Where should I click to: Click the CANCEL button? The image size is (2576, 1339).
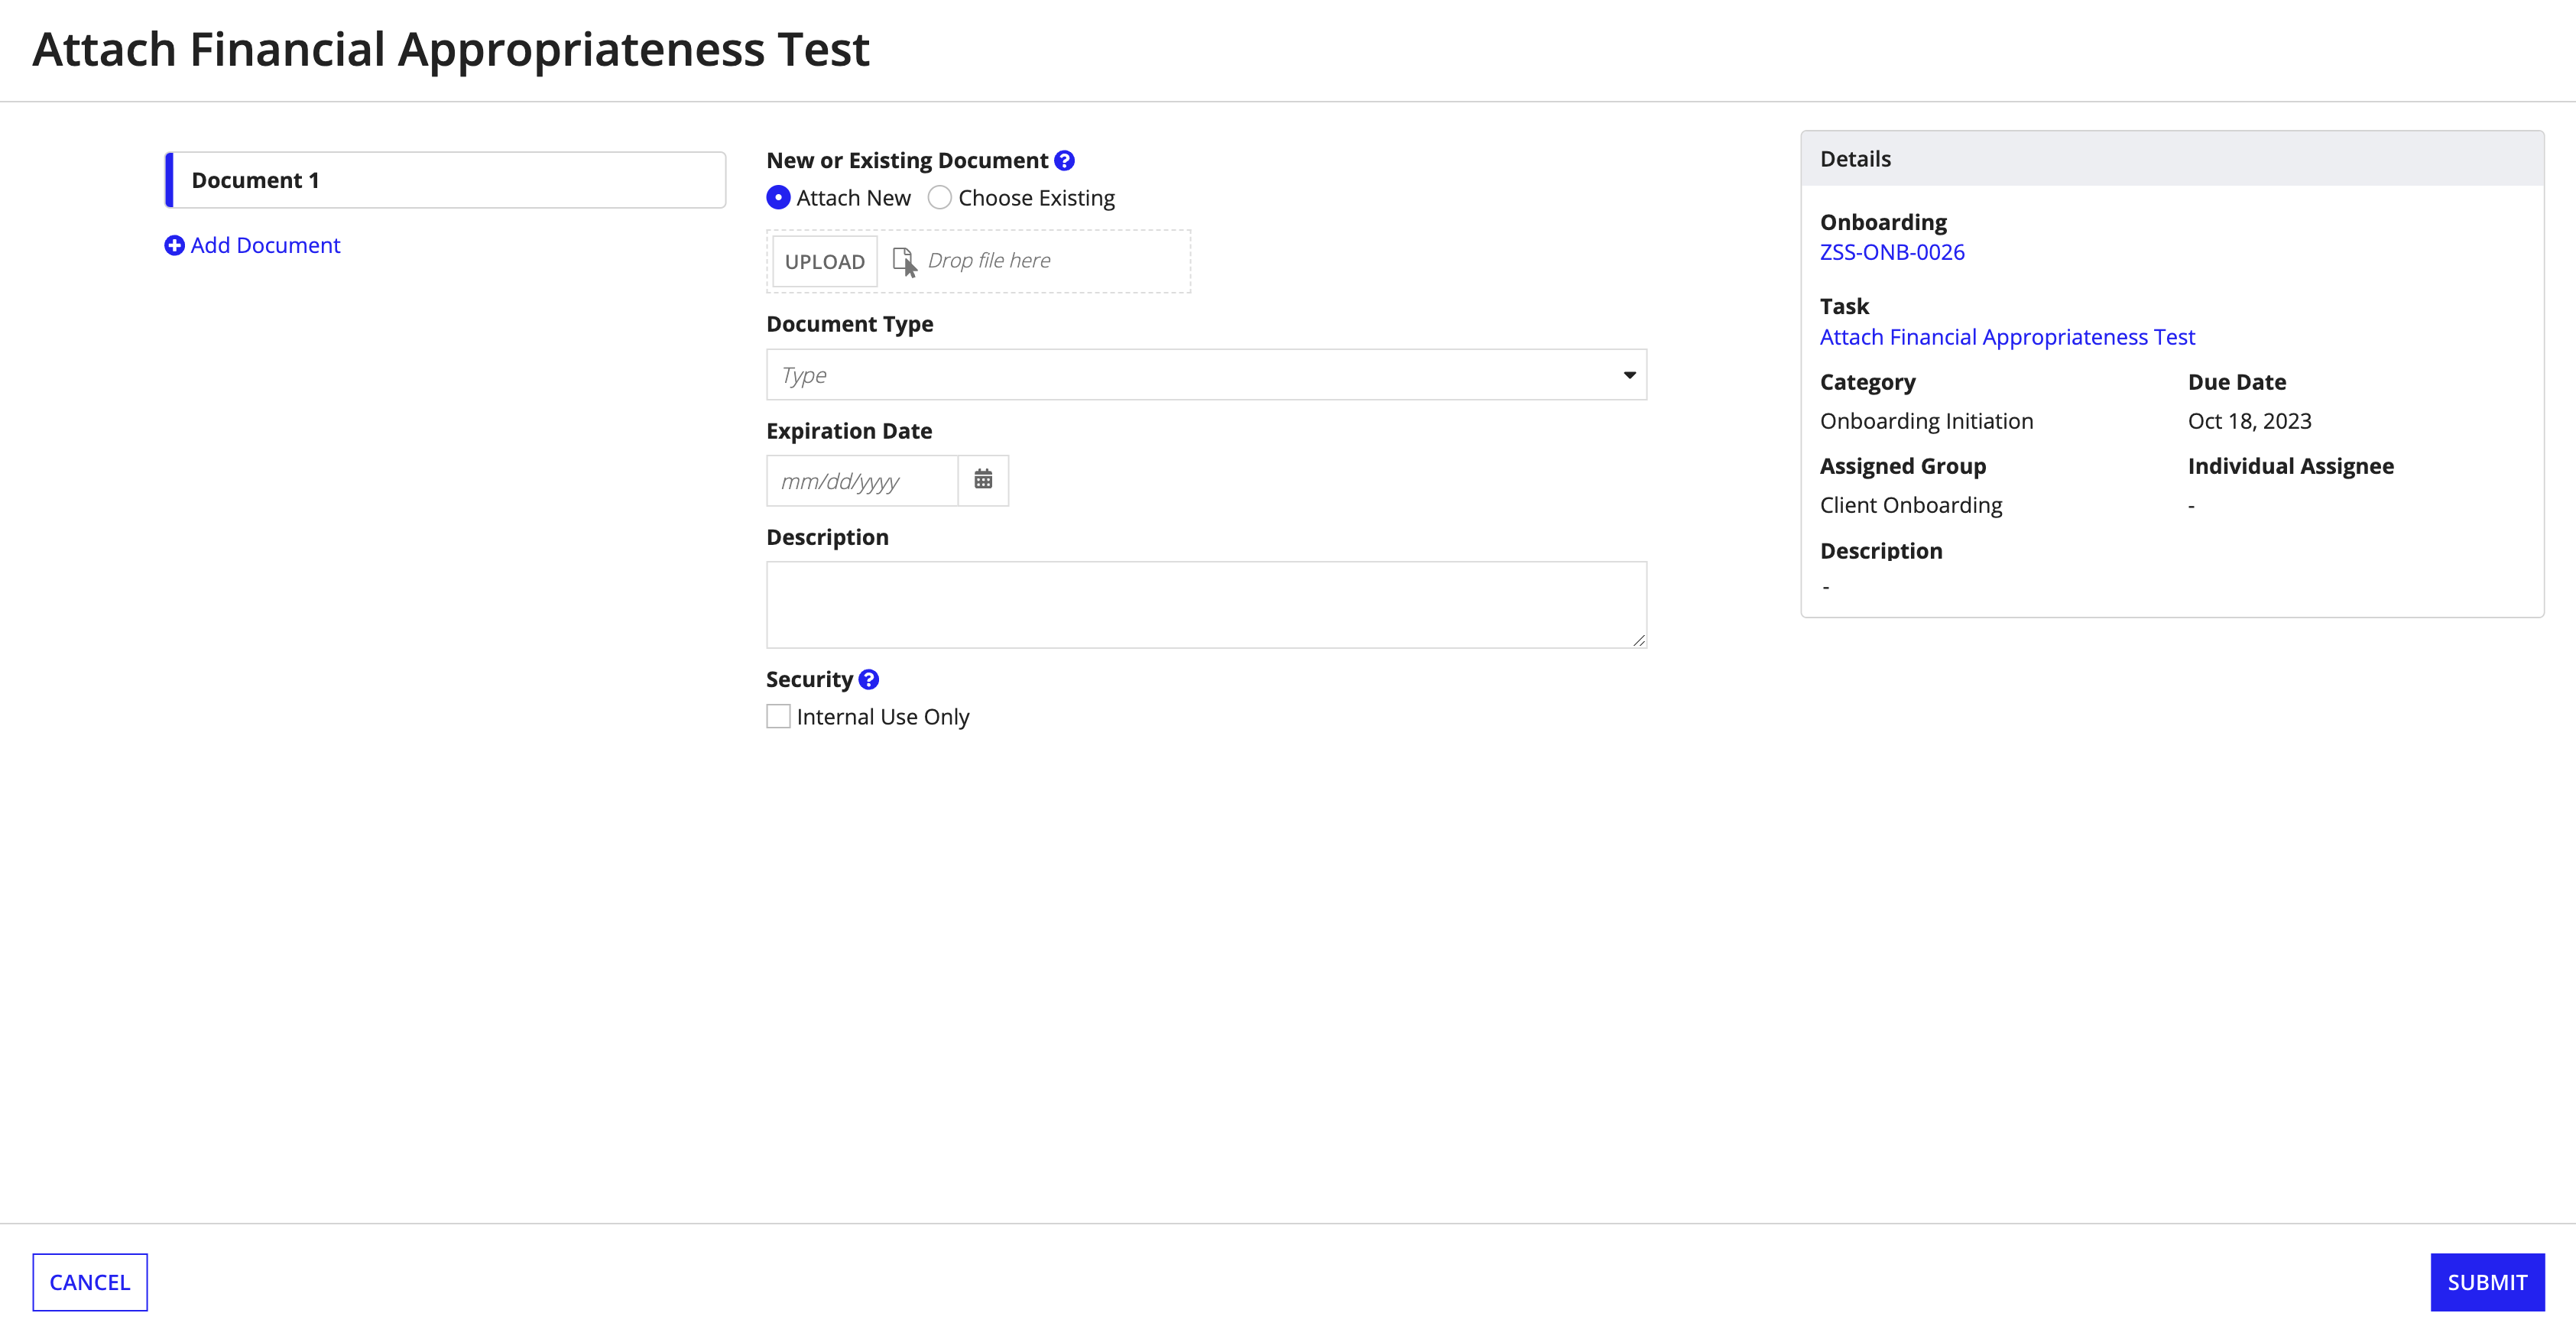pyautogui.click(x=89, y=1281)
